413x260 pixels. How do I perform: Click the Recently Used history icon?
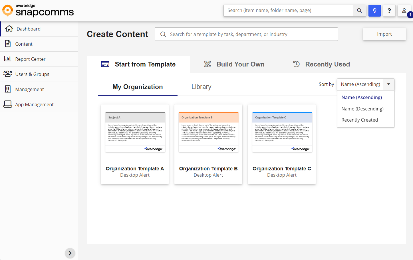297,64
